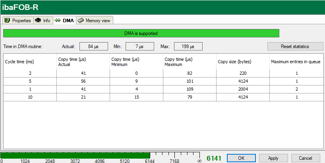Confirm with the OK button
The width and height of the screenshot is (325, 163).
241,158
